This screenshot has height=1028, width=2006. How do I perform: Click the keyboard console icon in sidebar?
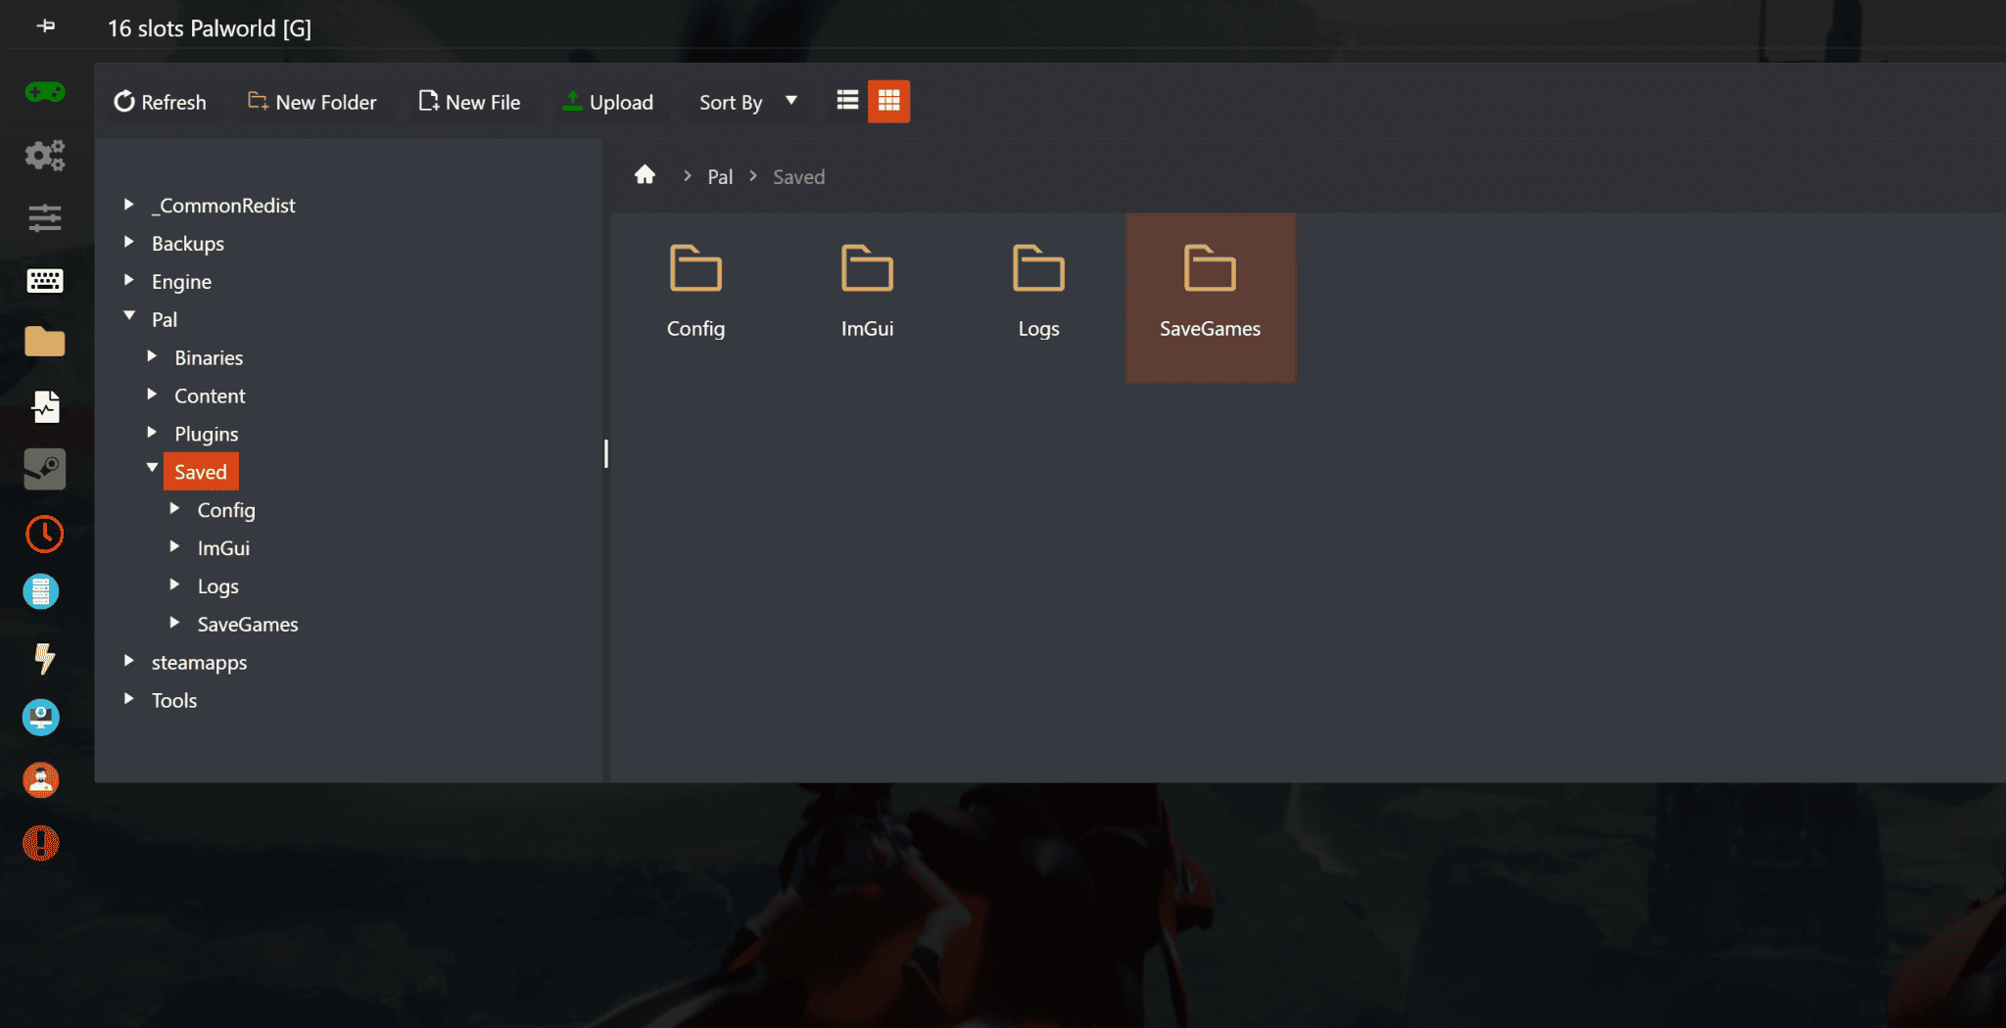click(44, 280)
